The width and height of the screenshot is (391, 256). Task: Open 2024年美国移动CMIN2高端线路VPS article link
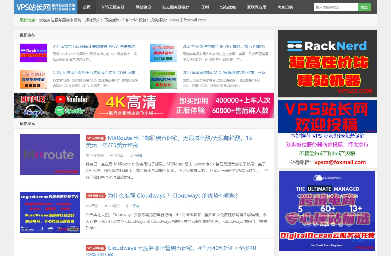[224, 73]
